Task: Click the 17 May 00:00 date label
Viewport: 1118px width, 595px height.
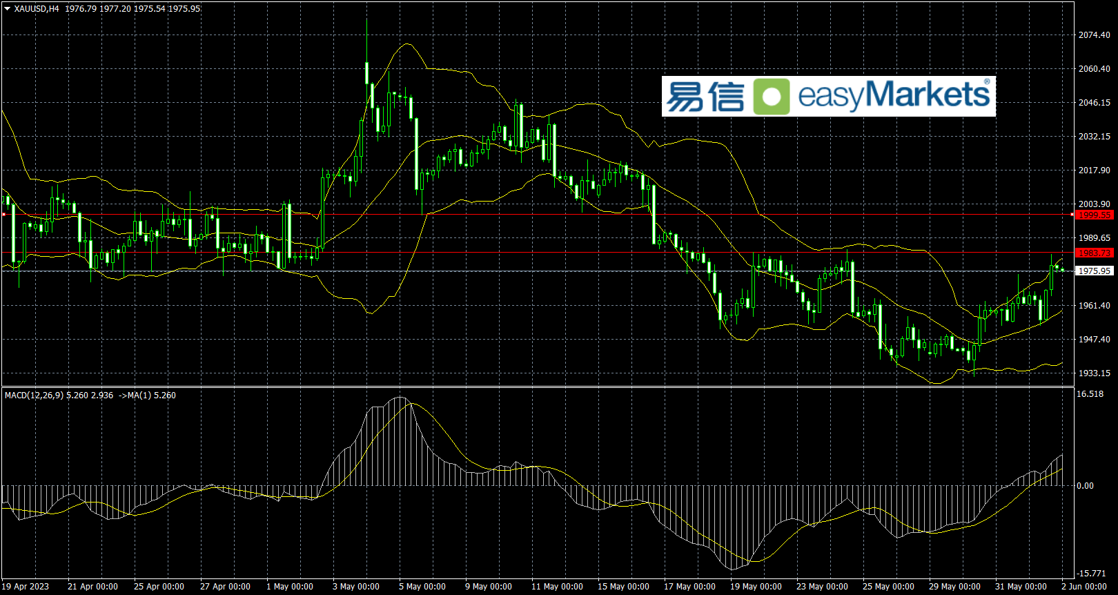Action: [x=689, y=587]
